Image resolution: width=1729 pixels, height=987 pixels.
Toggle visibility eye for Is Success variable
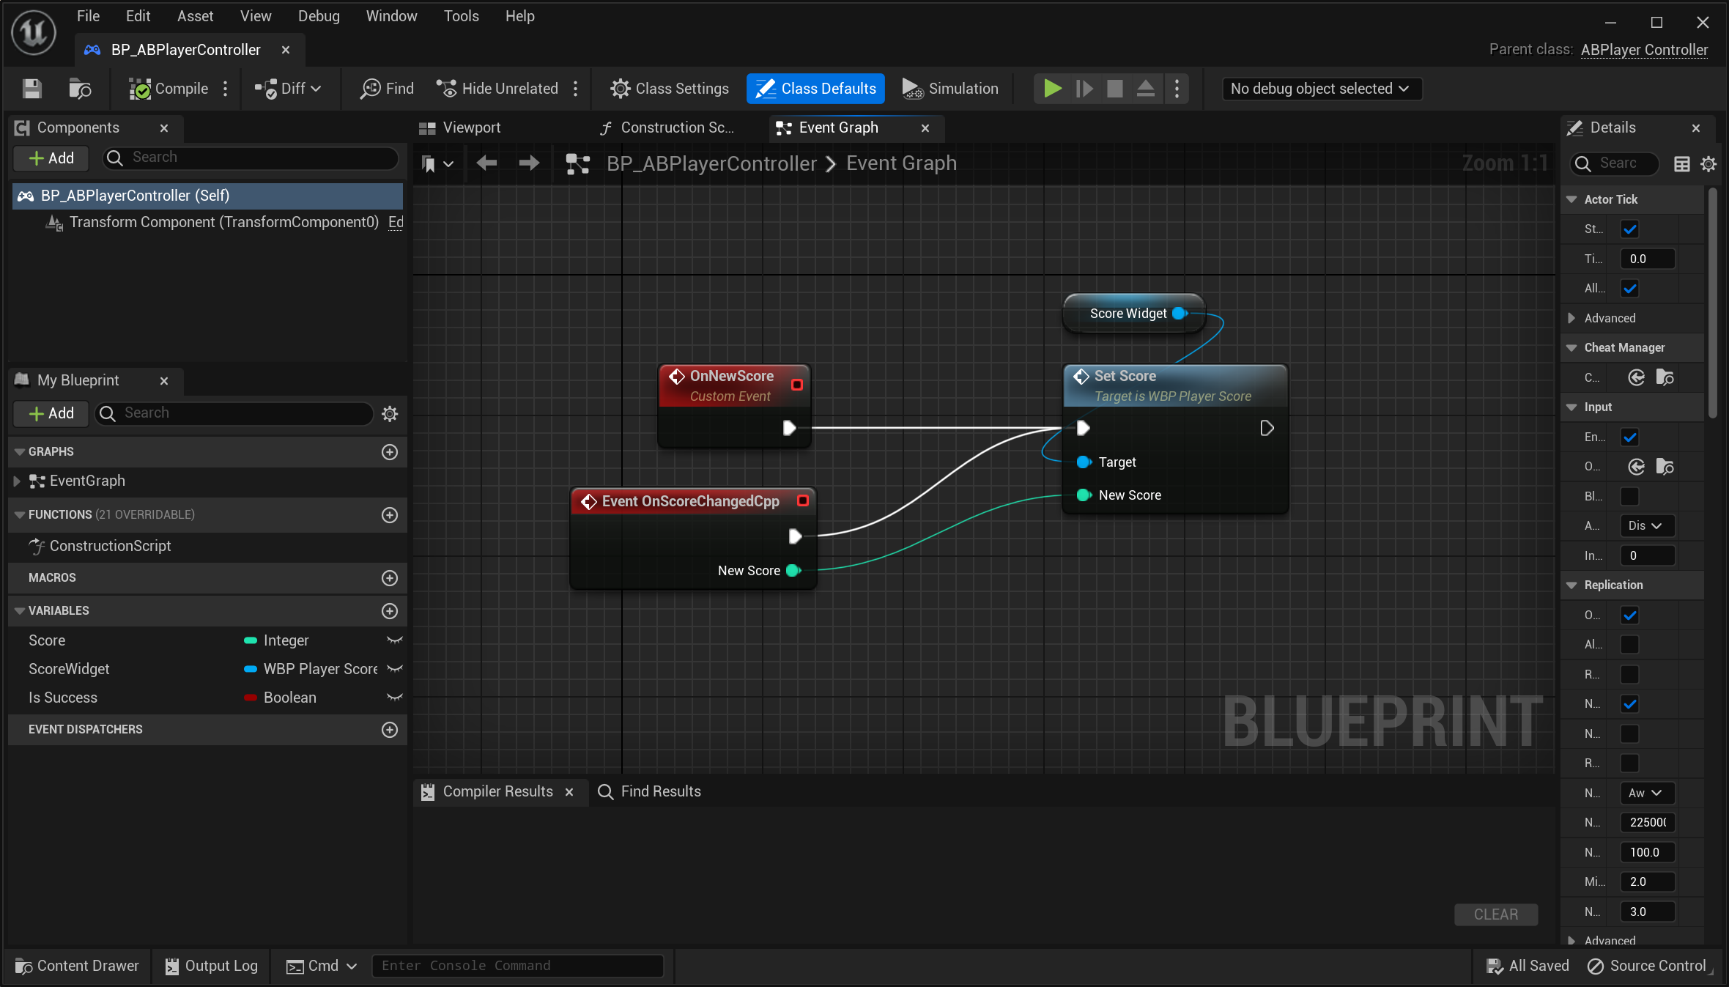[395, 698]
